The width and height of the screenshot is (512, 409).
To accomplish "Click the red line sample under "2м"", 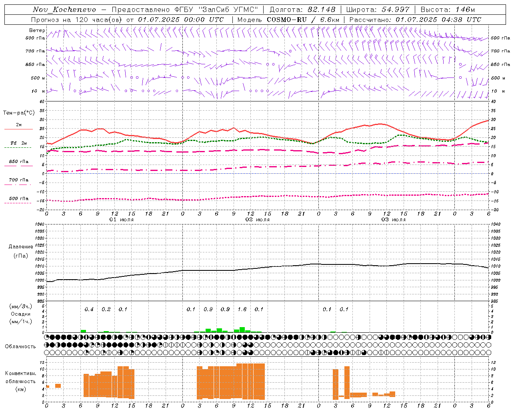I will click(18, 129).
